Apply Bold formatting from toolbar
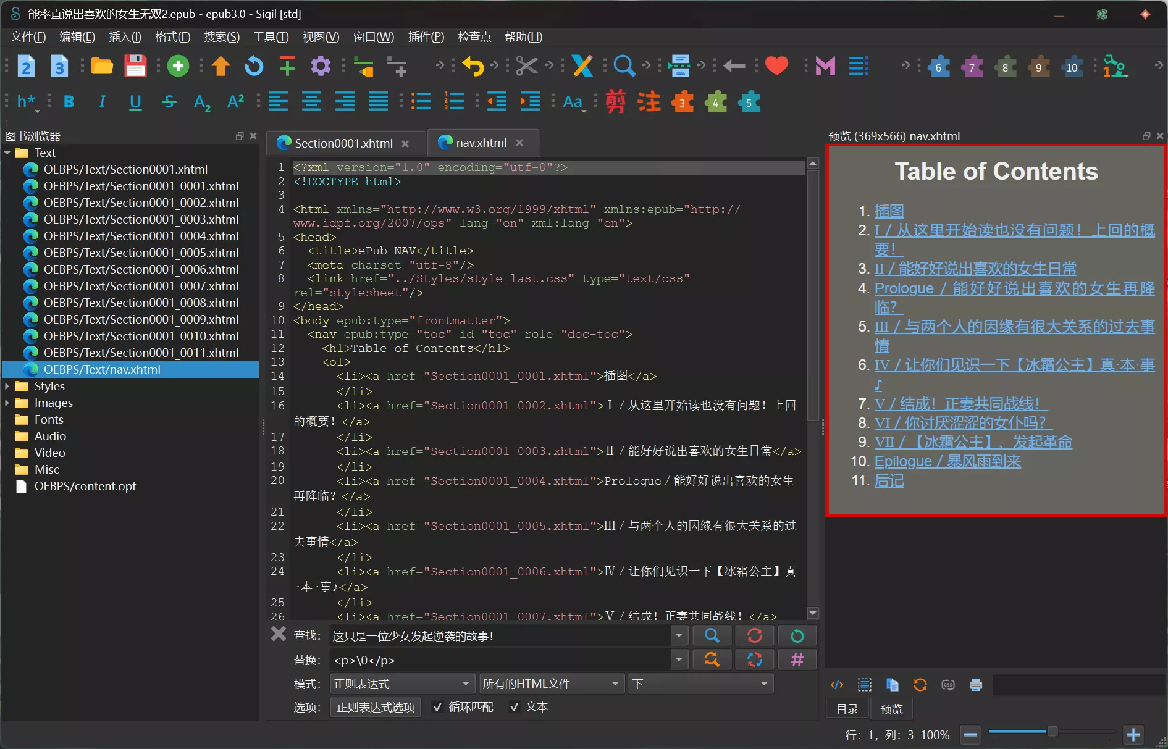1168x749 pixels. click(69, 102)
